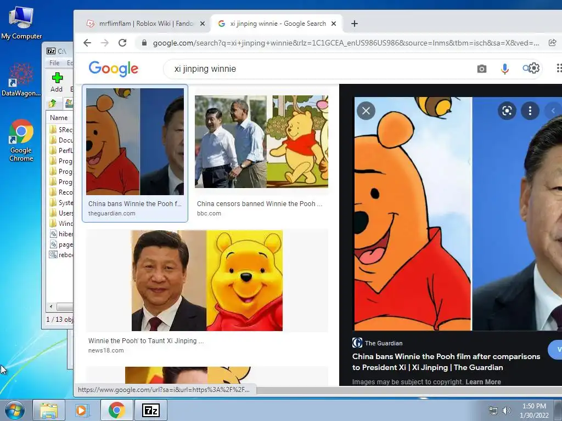Viewport: 562px width, 421px height.
Task: Click the address bar URL
Action: 346,43
